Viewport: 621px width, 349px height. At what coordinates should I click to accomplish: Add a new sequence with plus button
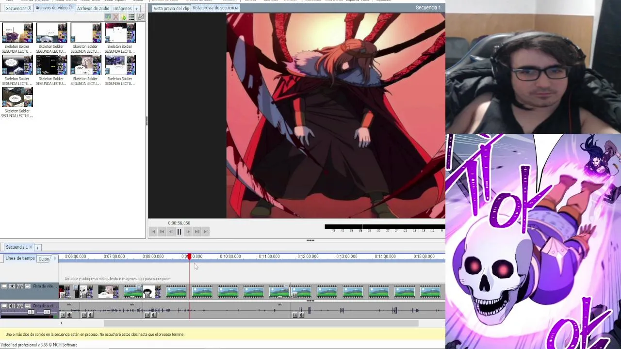click(x=37, y=248)
